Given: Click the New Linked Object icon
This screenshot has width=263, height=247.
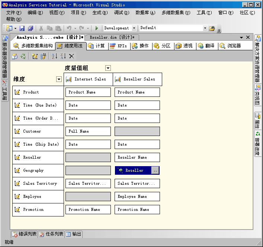Looking at the screenshot, I should point(43,56).
